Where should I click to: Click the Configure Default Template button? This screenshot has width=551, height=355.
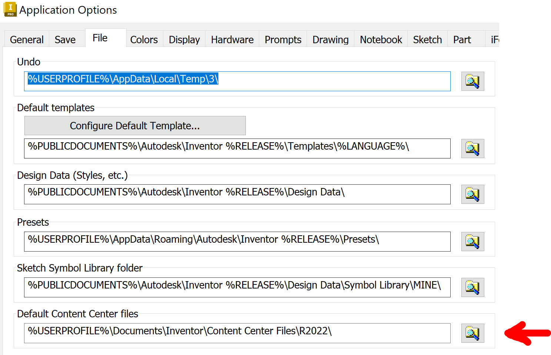(135, 126)
